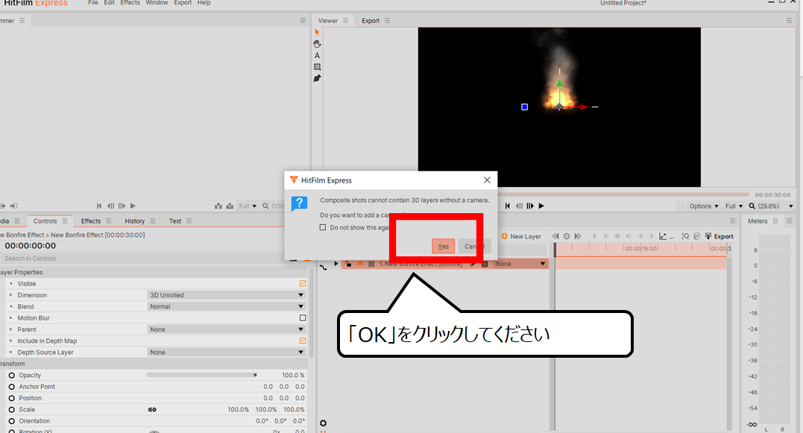Select the Hand pan tool in Viewer

[x=317, y=44]
